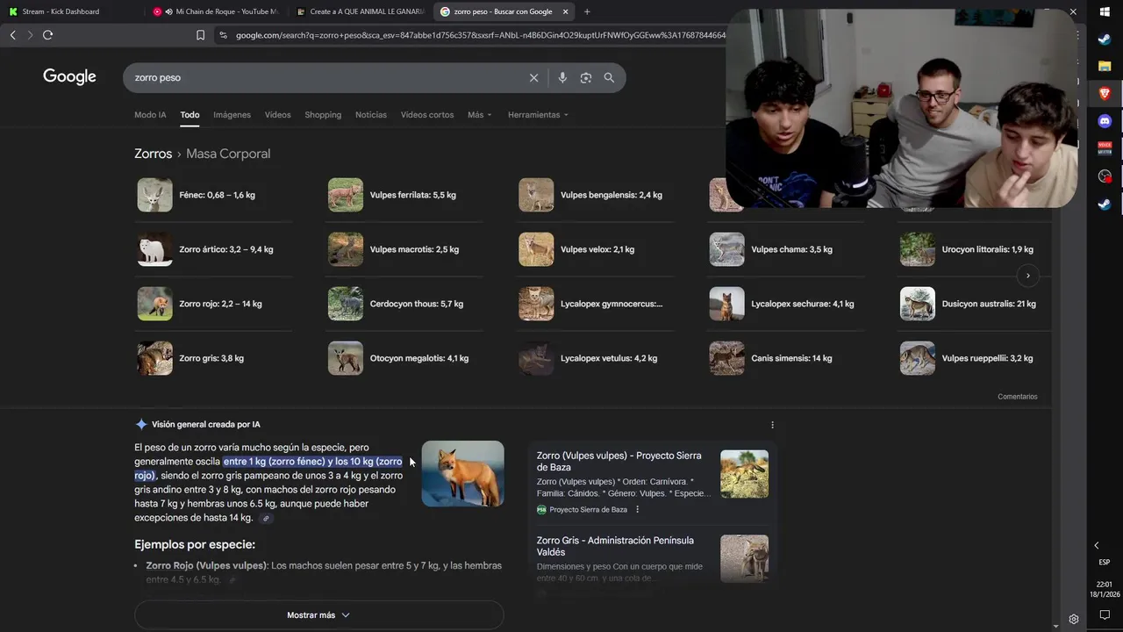
Task: Click Cerdocyon thous thumbnail image
Action: 346,304
